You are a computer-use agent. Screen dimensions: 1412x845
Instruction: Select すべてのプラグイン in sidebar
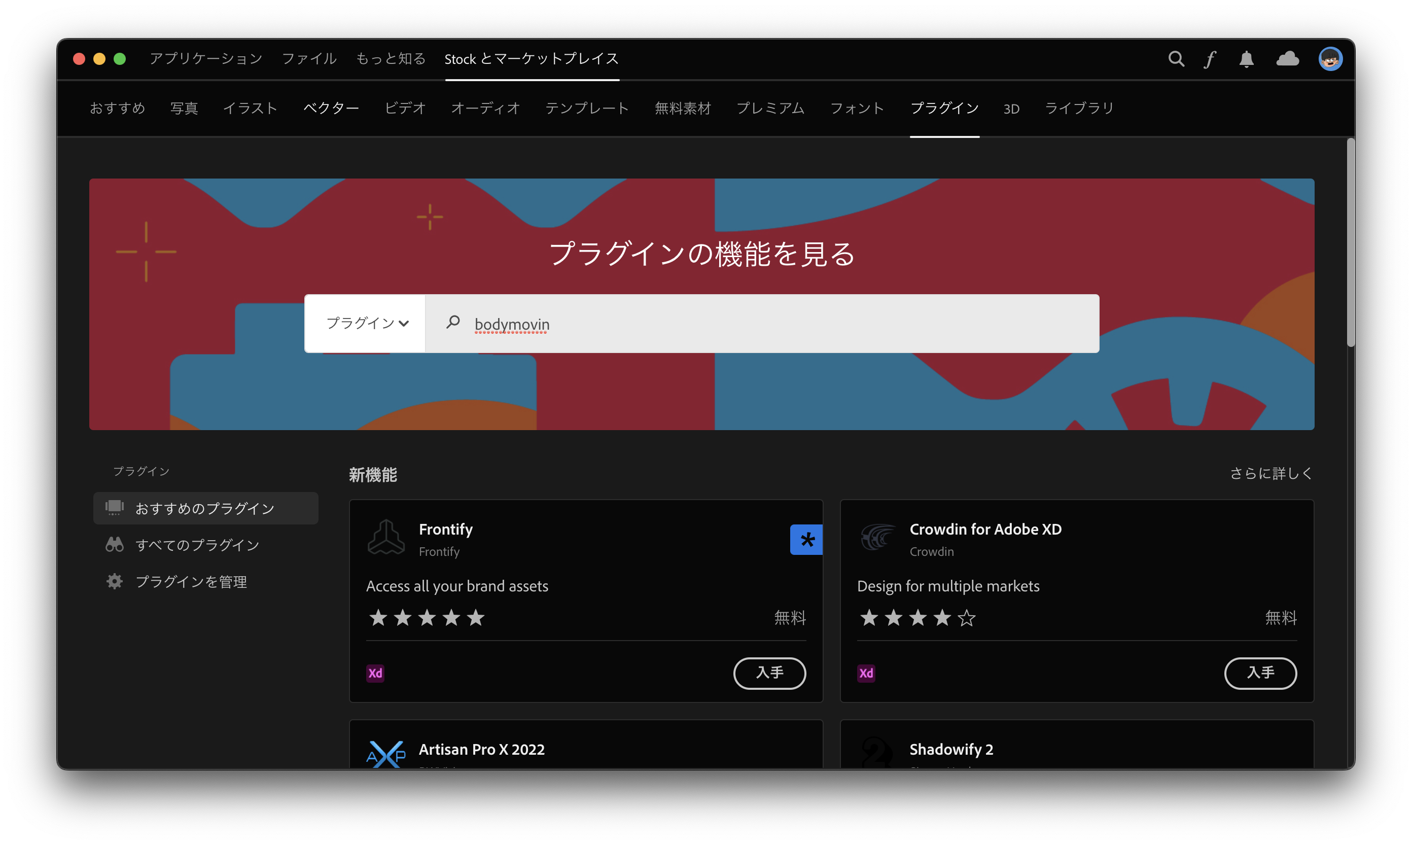tap(197, 545)
